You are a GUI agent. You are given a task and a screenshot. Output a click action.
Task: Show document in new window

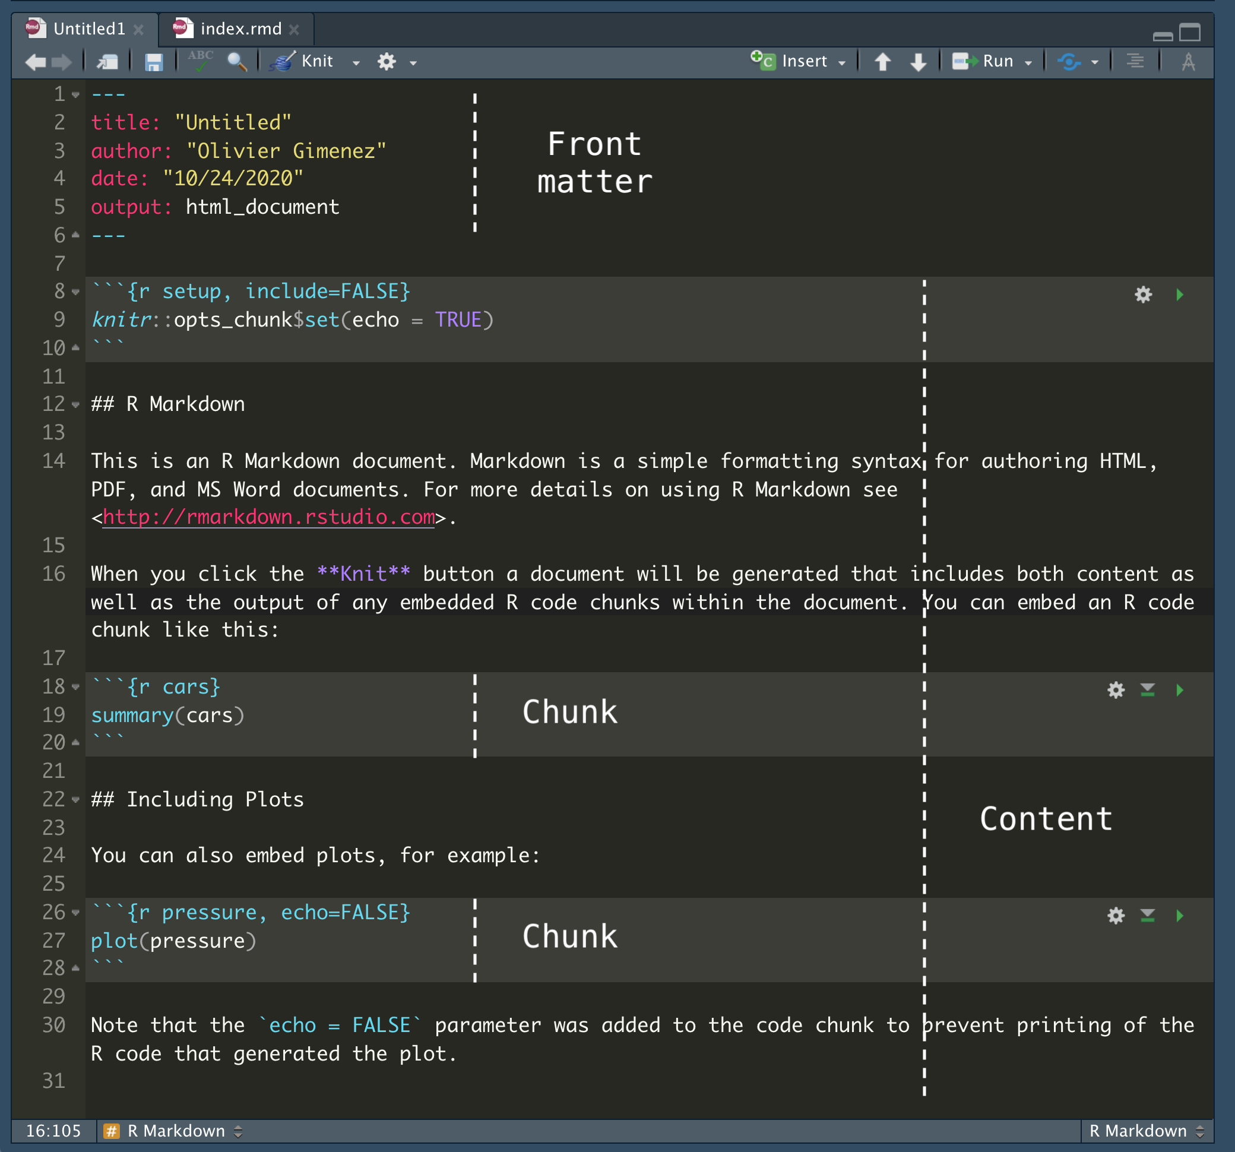coord(107,62)
